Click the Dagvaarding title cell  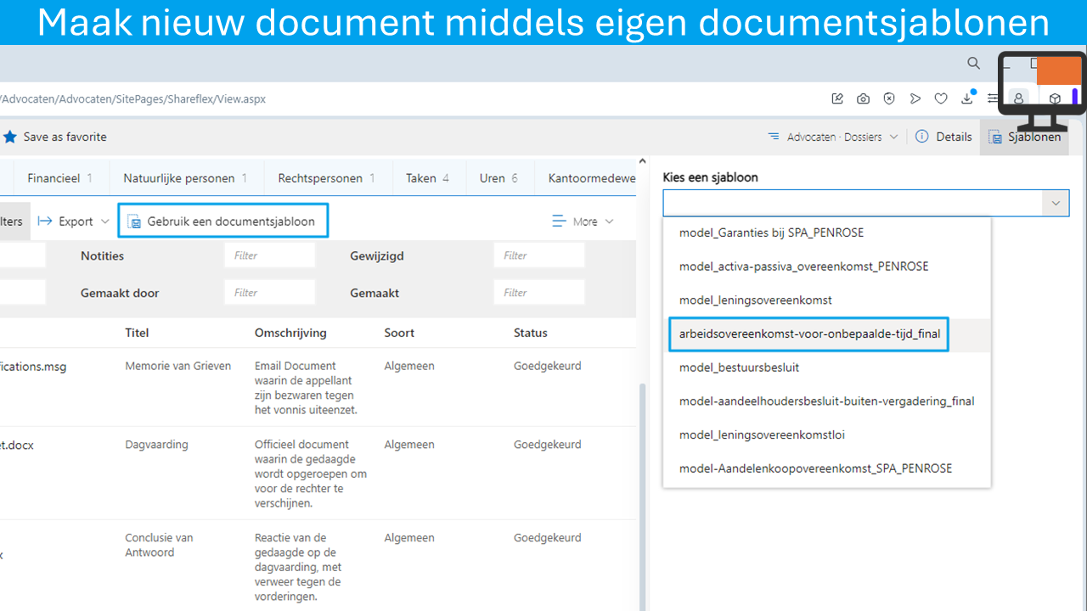click(x=156, y=444)
